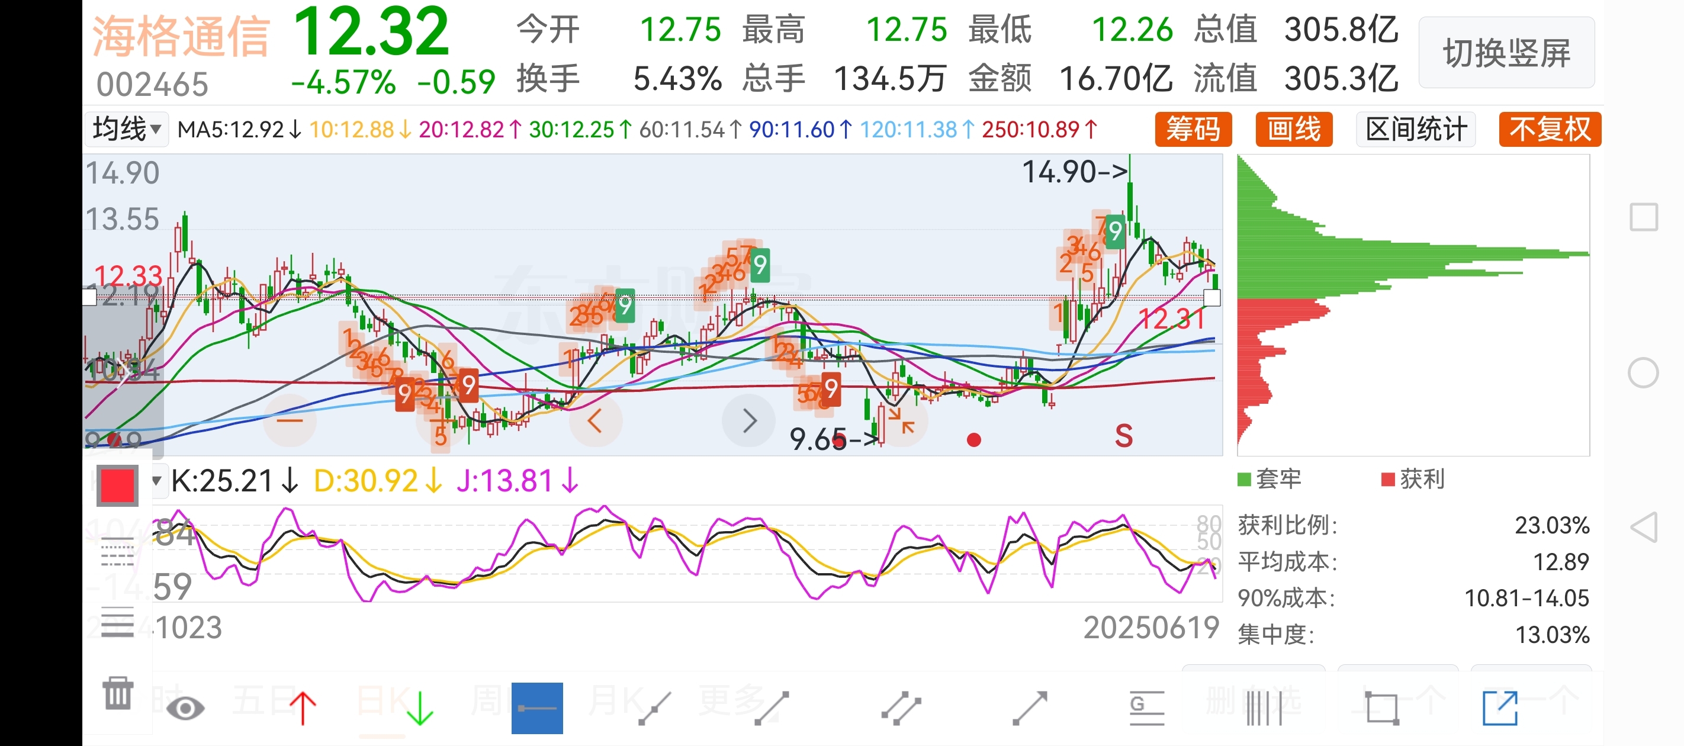The width and height of the screenshot is (1684, 746).
Task: Tap the 9.65 low price label on chart
Action: point(834,439)
